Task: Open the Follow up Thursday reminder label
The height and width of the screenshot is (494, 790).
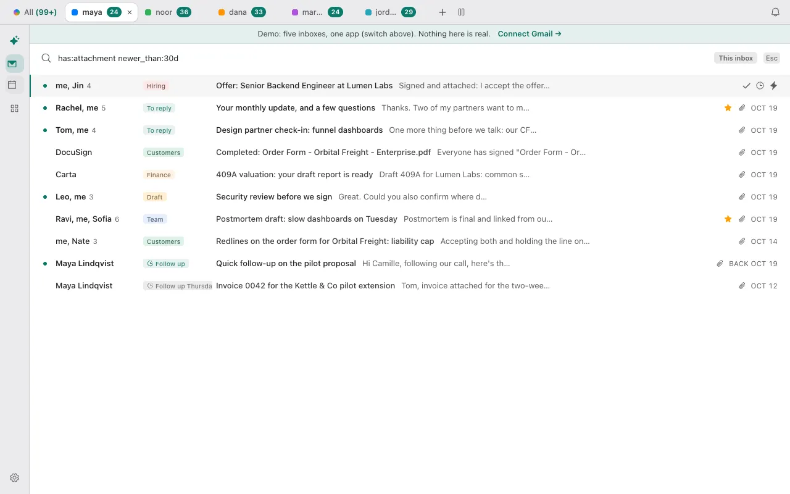Action: [x=178, y=287]
